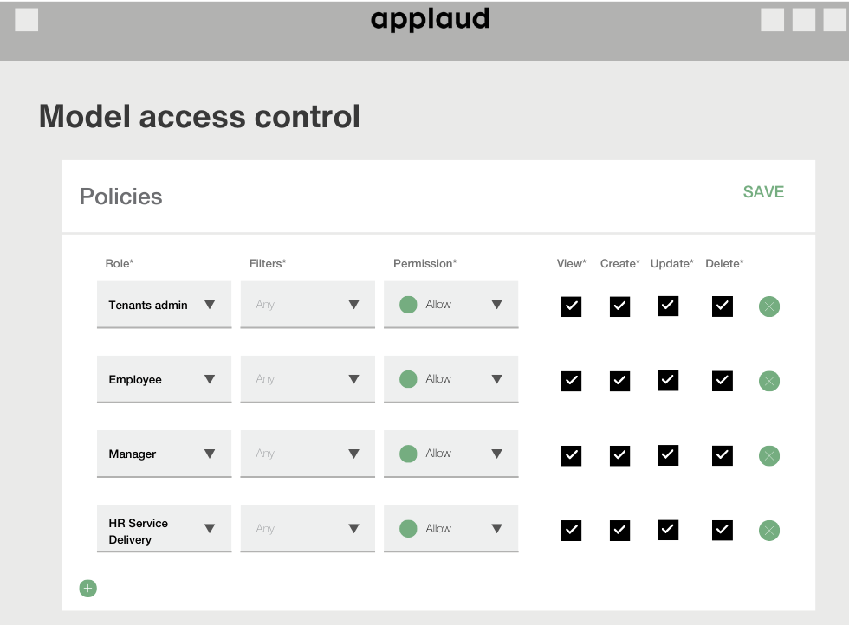Remove the Manager policy row

click(769, 455)
